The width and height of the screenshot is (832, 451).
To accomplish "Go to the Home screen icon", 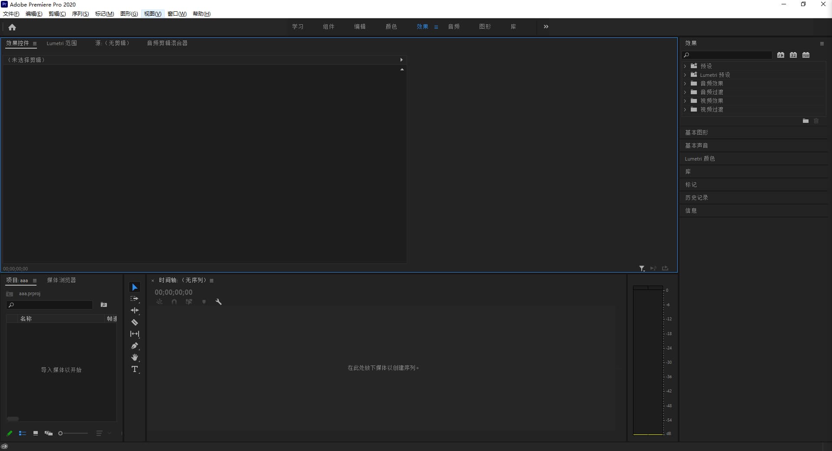I will 12,27.
